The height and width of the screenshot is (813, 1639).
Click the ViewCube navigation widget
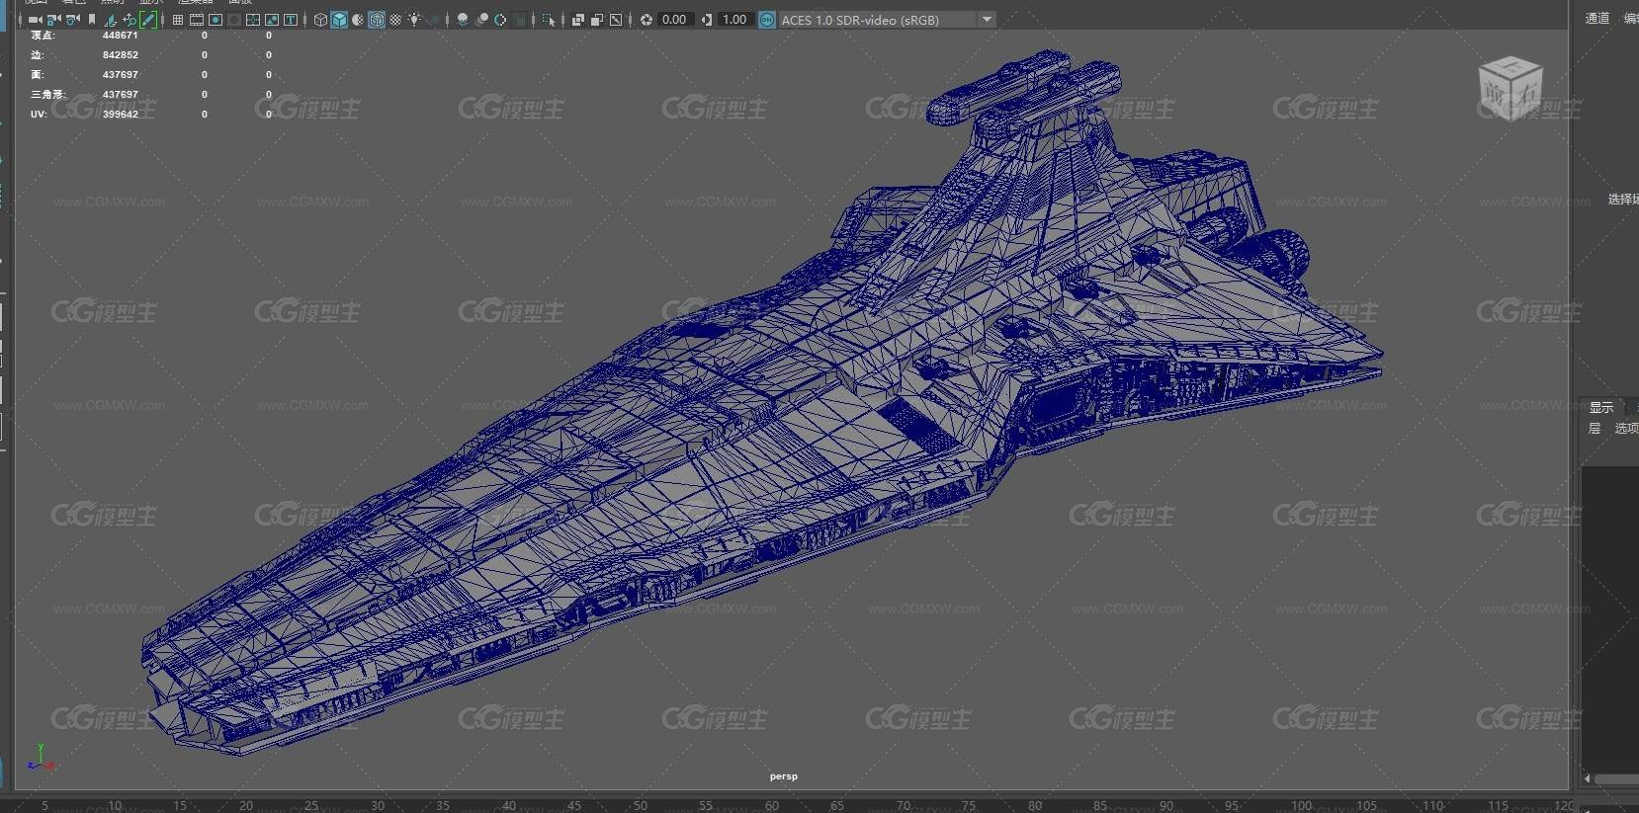[1510, 89]
